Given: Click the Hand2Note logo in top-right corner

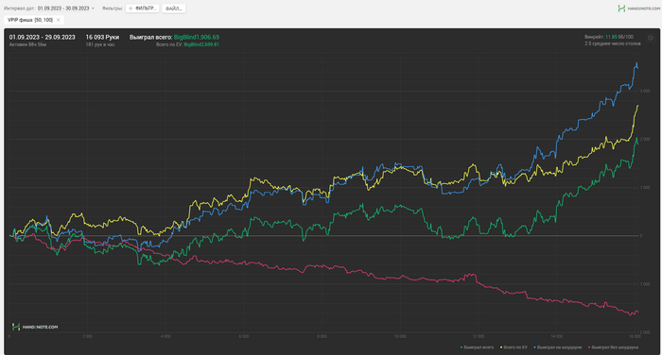Looking at the screenshot, I should pos(638,8).
